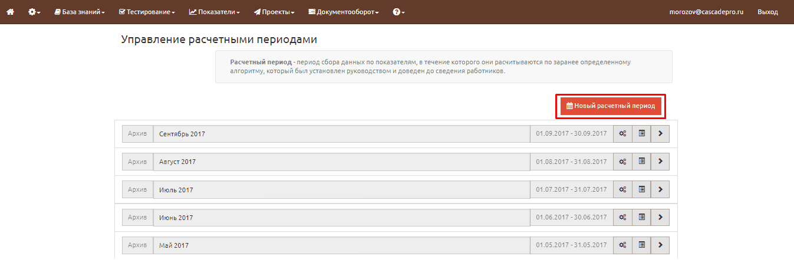Open the settings gear dropdown
Viewport: 794px width, 269px height.
34,12
